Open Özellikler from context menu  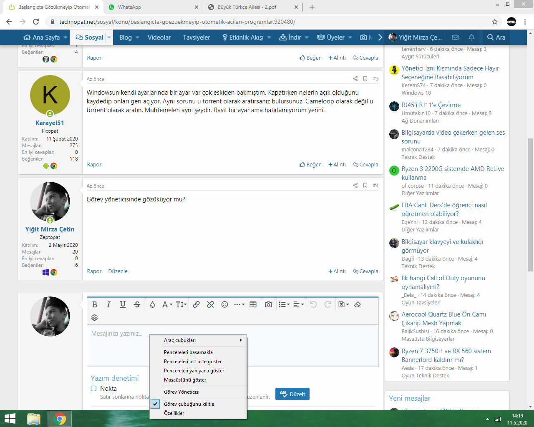pos(198,413)
